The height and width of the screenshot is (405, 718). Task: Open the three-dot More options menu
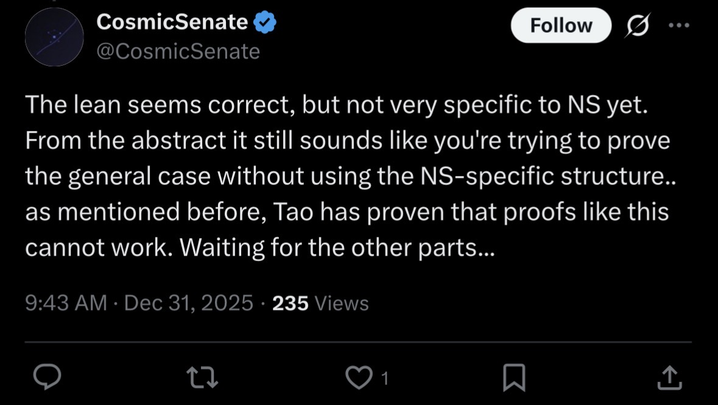pos(679,26)
